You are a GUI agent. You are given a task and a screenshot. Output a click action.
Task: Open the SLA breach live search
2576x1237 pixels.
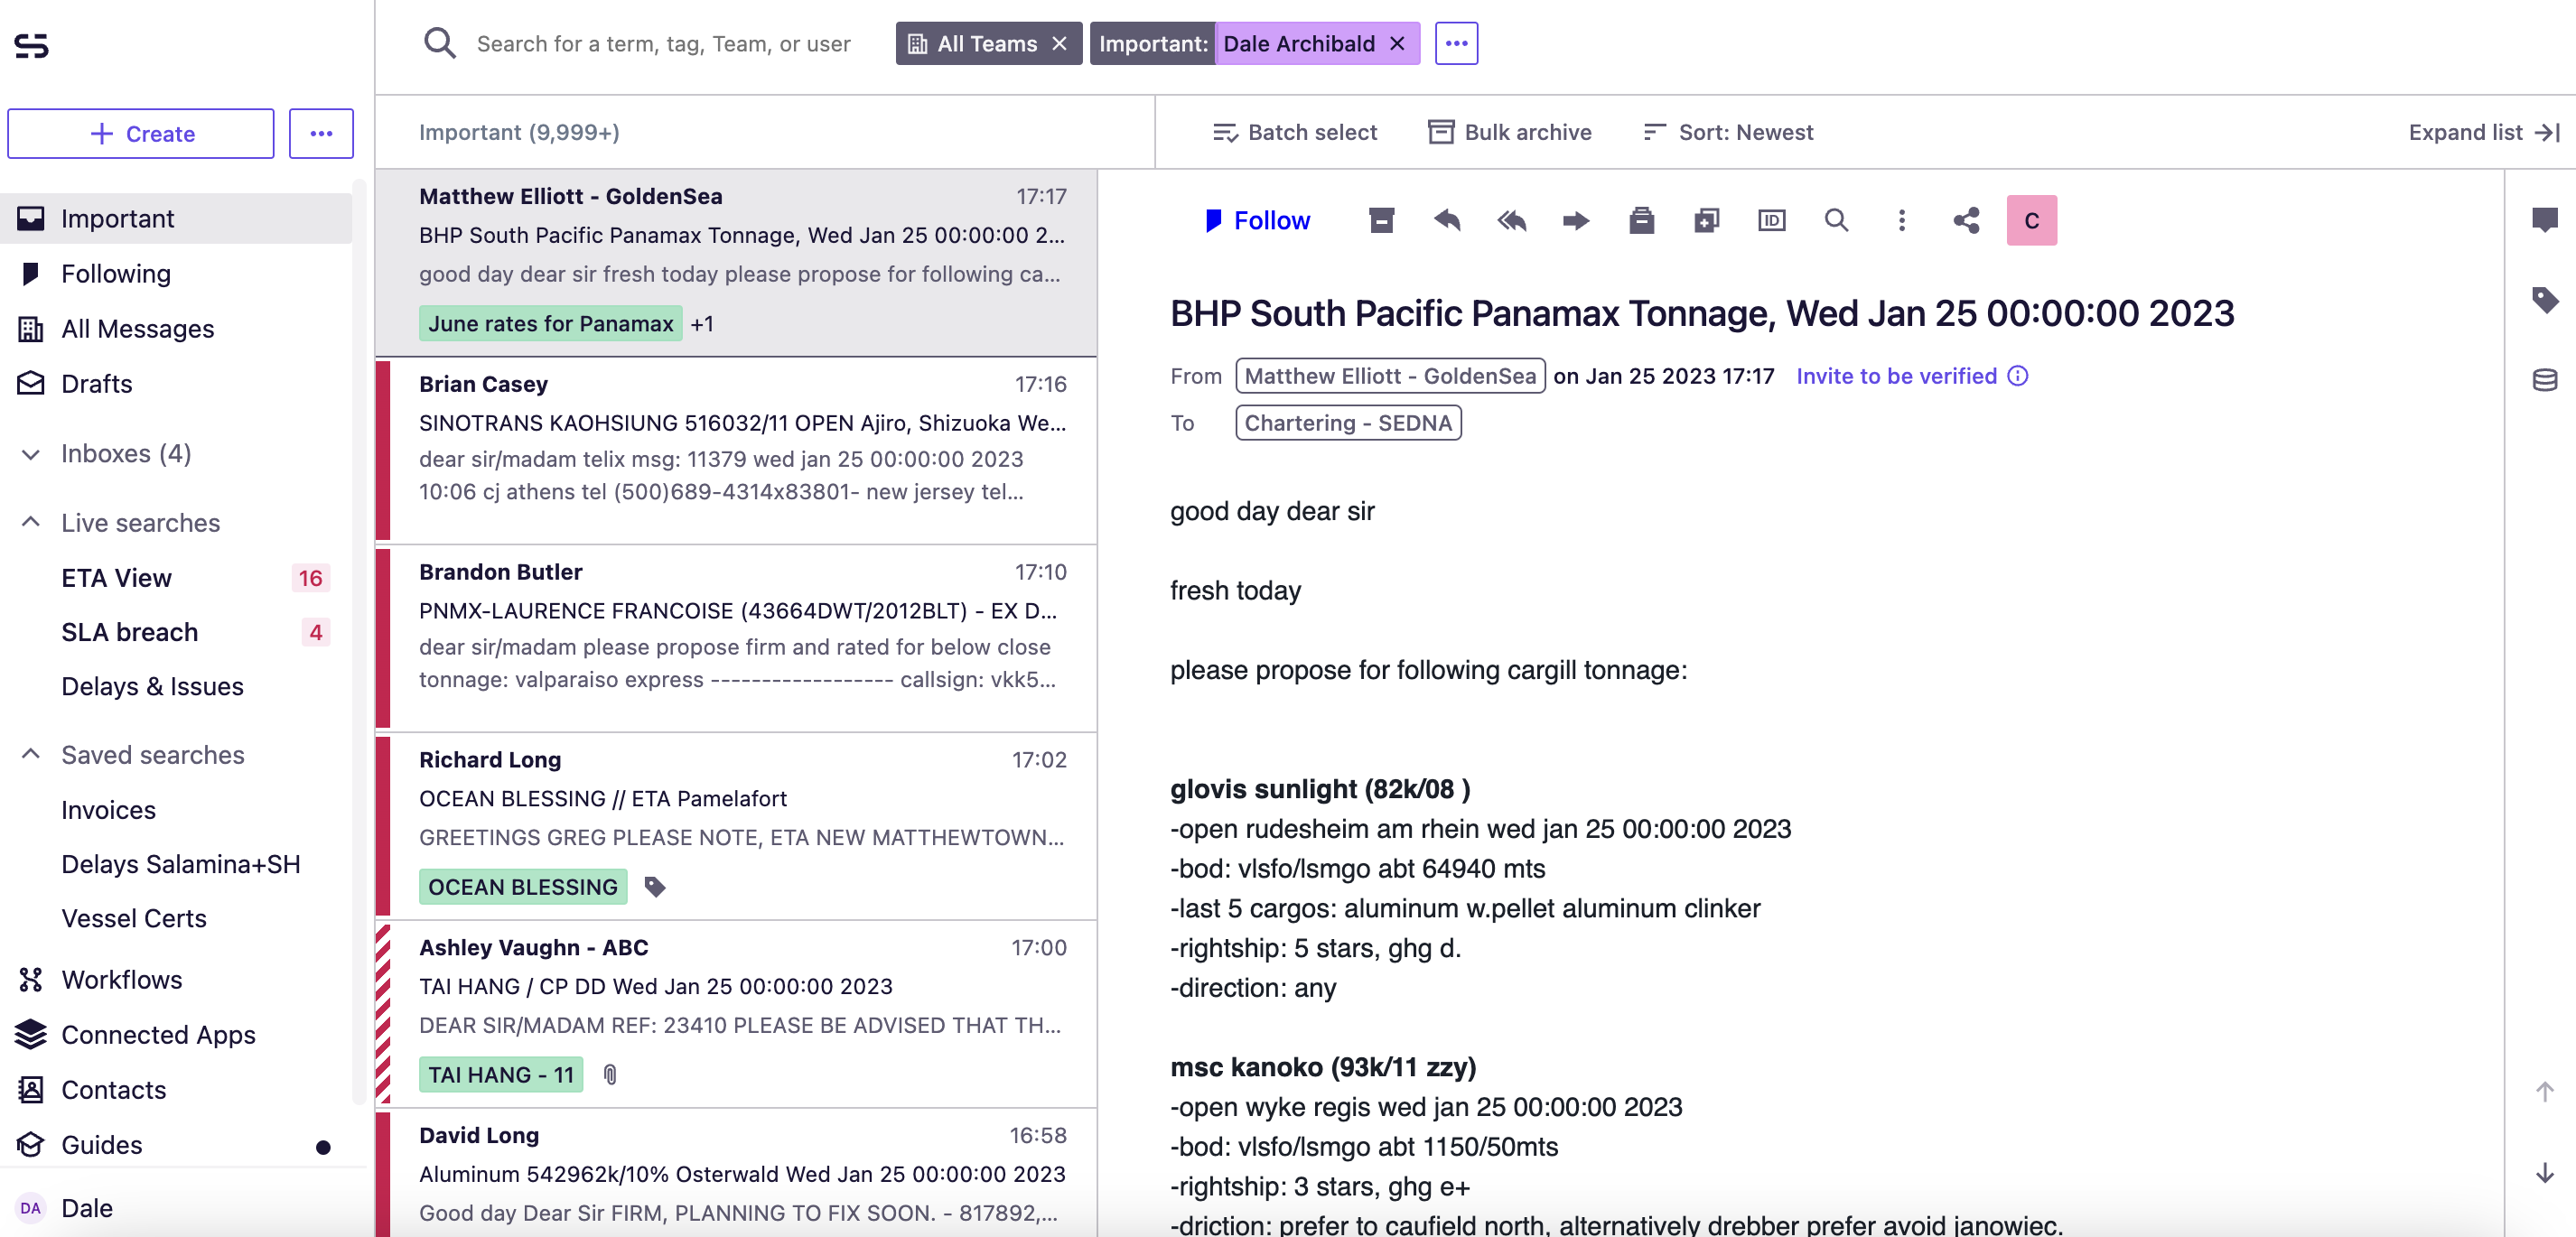point(176,632)
